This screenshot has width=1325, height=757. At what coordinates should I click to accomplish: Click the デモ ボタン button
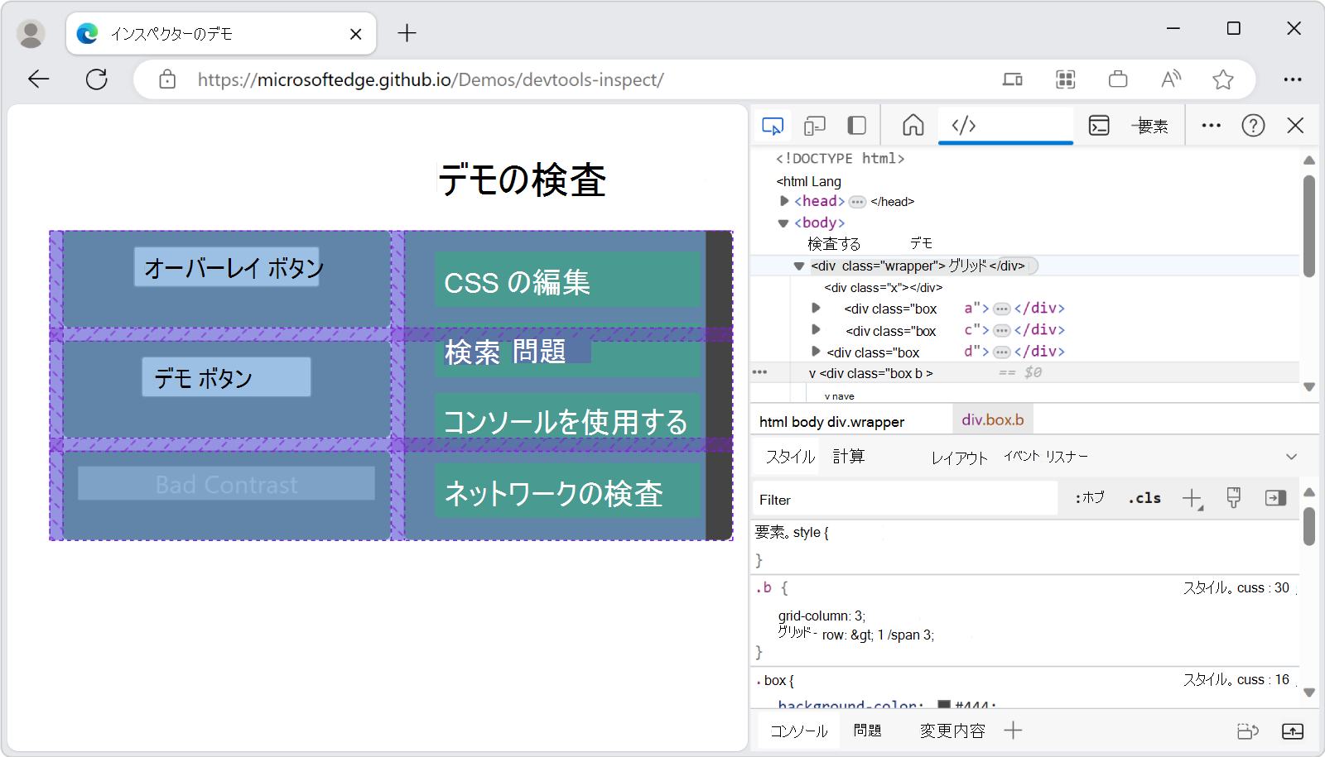click(x=225, y=377)
